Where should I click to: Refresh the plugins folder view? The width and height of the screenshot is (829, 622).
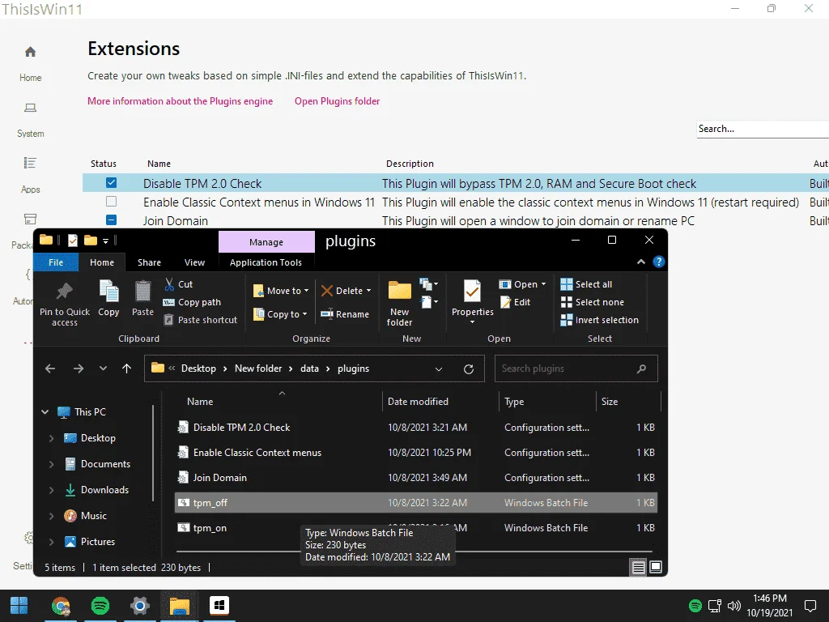coord(469,369)
